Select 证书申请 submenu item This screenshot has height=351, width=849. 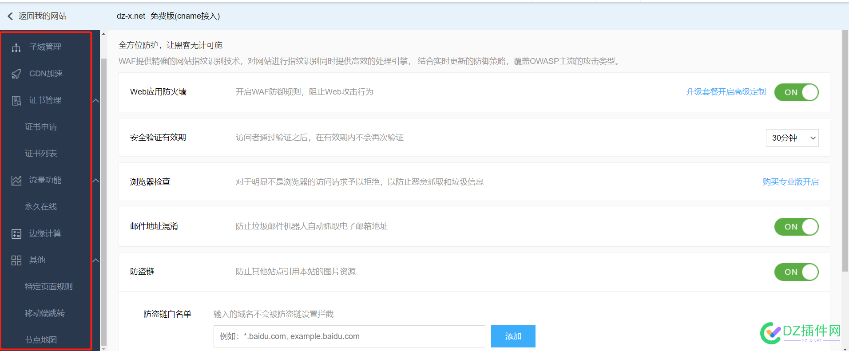click(x=41, y=127)
